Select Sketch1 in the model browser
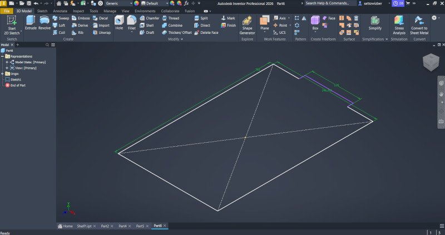Screen dimensions: 445x235 16,79
